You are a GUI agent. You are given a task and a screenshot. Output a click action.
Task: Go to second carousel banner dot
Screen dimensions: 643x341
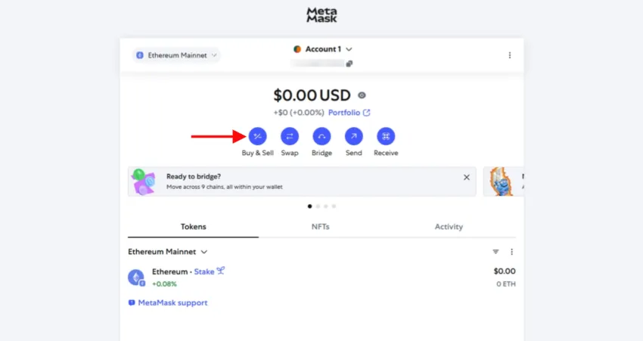coord(318,206)
